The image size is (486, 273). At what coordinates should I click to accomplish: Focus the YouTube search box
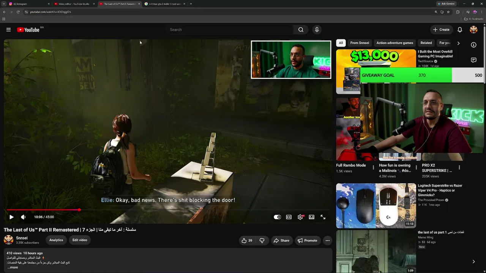pyautogui.click(x=230, y=30)
